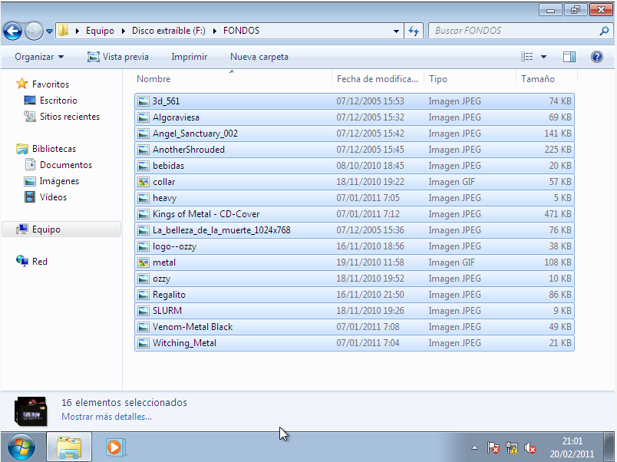This screenshot has width=617, height=462.
Task: Click the refresh button beside address bar
Action: coord(414,31)
